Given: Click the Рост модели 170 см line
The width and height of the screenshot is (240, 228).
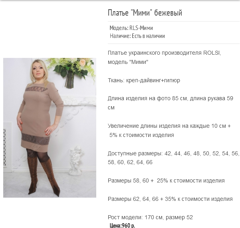Looking at the screenshot, I should (x=150, y=218).
